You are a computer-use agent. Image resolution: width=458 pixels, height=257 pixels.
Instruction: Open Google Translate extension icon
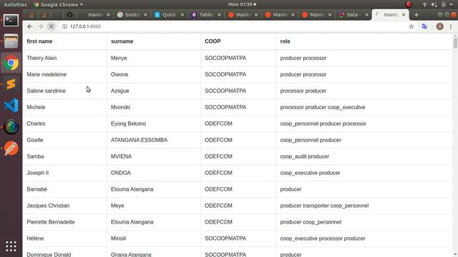[x=424, y=26]
